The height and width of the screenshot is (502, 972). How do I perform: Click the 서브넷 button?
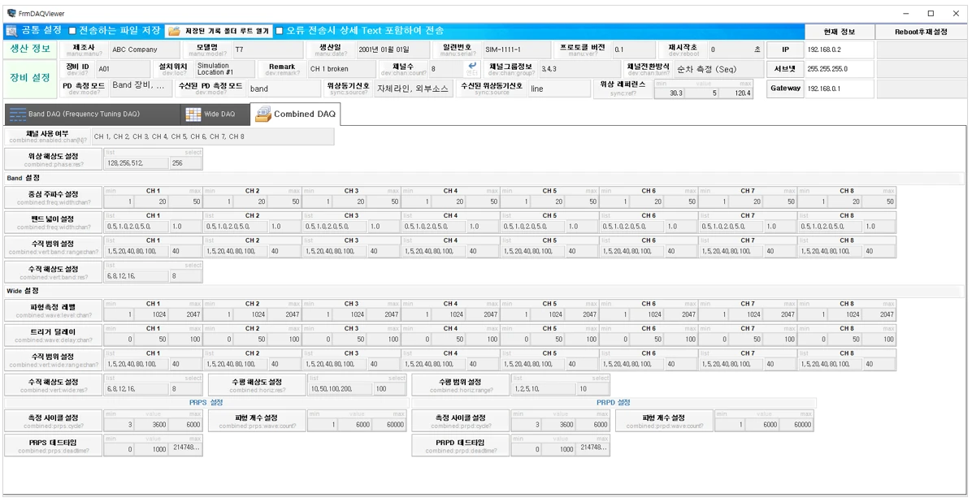coord(785,69)
